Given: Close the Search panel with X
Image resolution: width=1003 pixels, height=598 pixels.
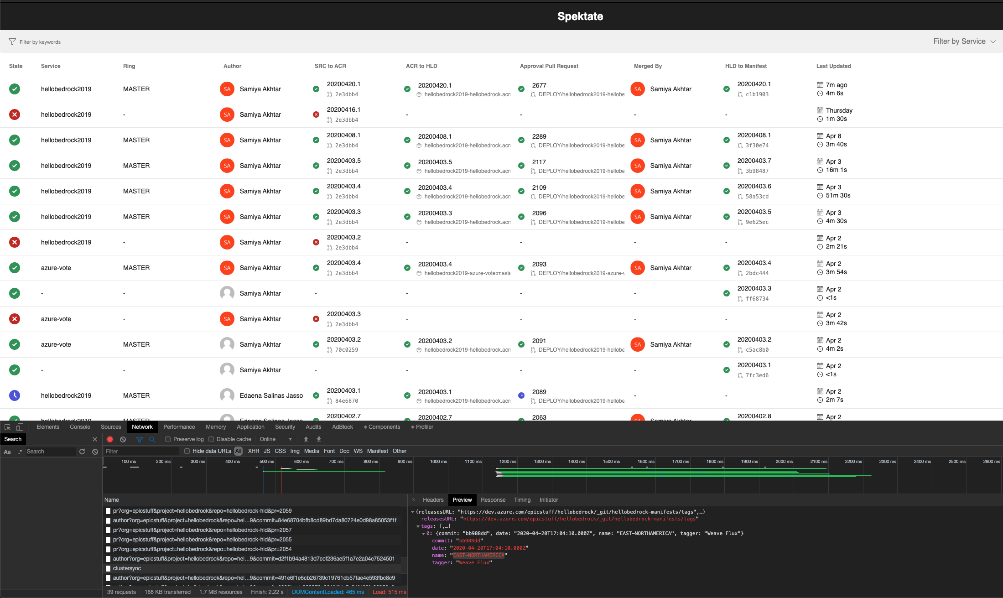Looking at the screenshot, I should pyautogui.click(x=95, y=439).
